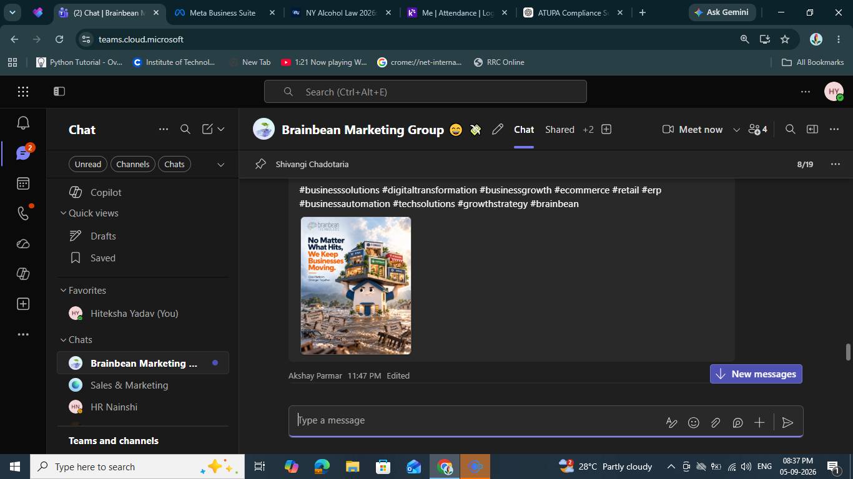Click the Meet now button
The image size is (853, 479).
pos(693,130)
